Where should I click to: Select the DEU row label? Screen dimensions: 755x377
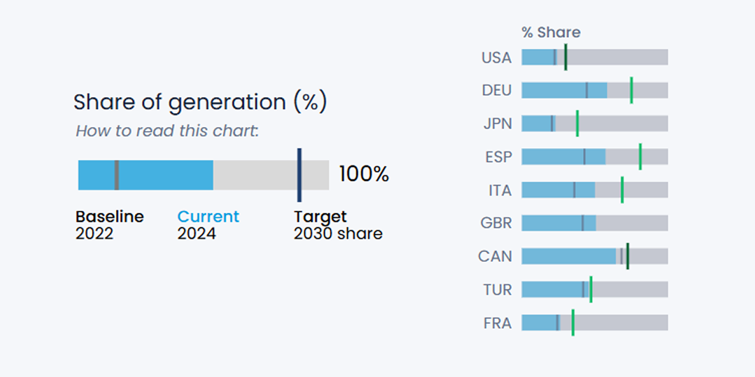496,91
